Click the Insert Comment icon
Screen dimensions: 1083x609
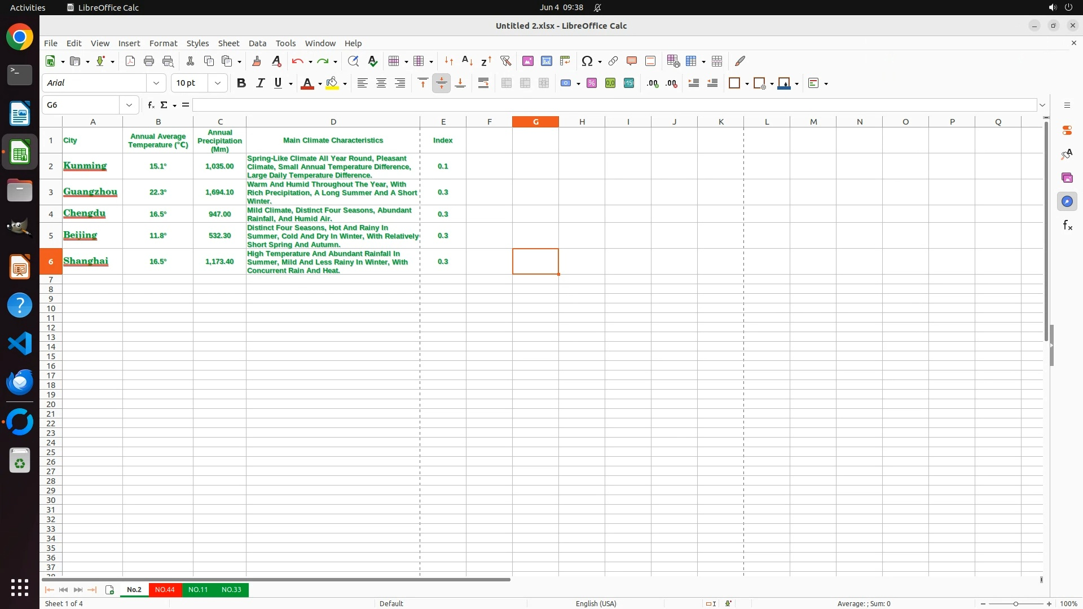pyautogui.click(x=631, y=61)
